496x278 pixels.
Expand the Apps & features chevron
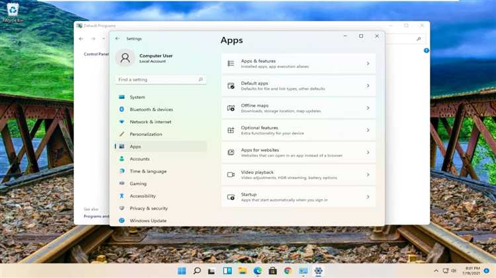click(368, 63)
